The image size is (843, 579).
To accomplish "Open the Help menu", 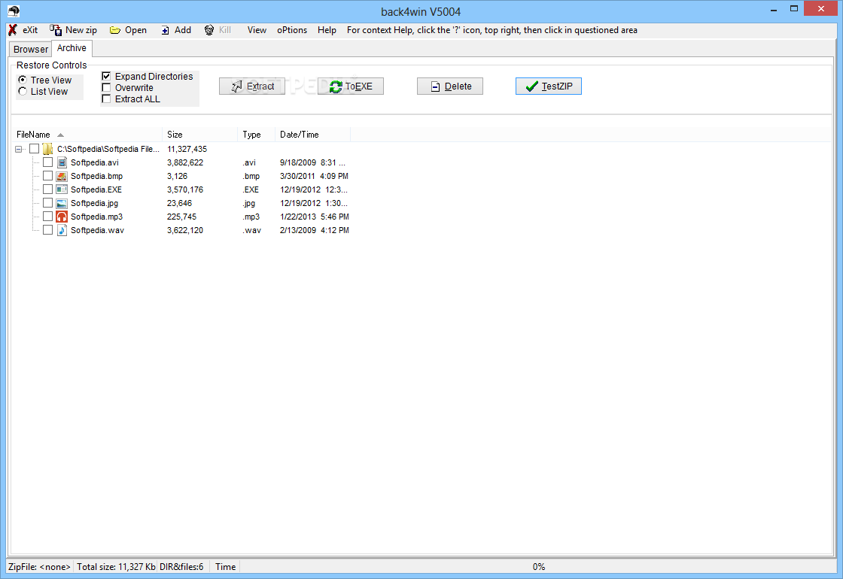I will tap(327, 30).
